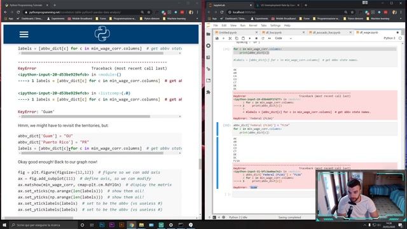Open JupyterLab File menu
The height and width of the screenshot is (229, 407).
pyautogui.click(x=216, y=25)
